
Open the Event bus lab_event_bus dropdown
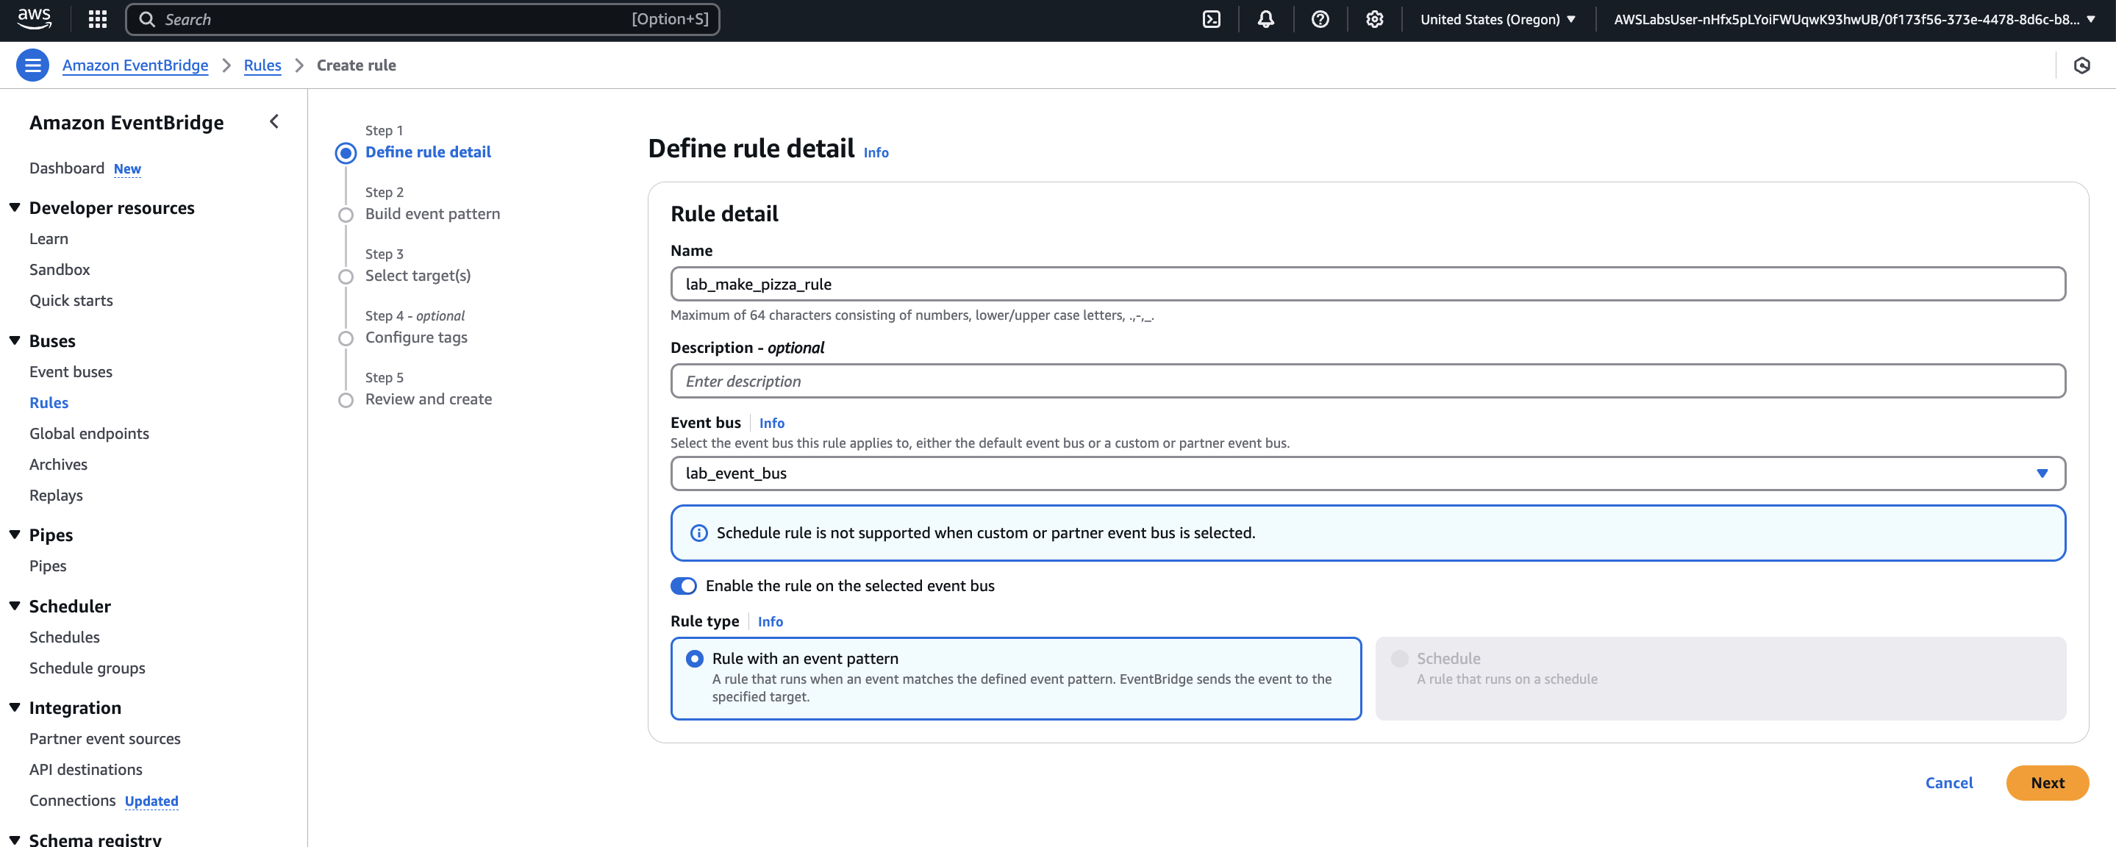[x=1368, y=473]
